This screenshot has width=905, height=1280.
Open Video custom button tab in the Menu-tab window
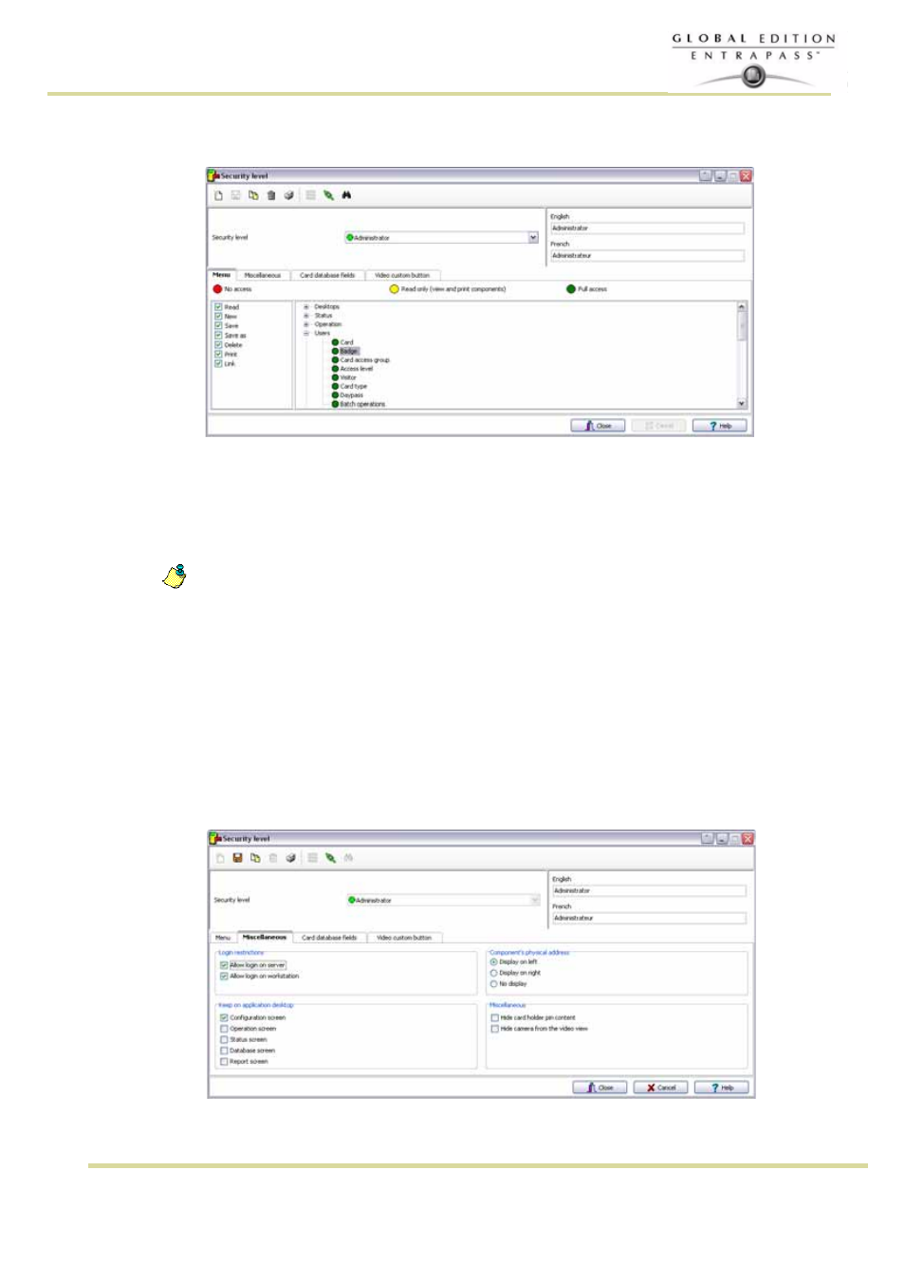pyautogui.click(x=402, y=276)
